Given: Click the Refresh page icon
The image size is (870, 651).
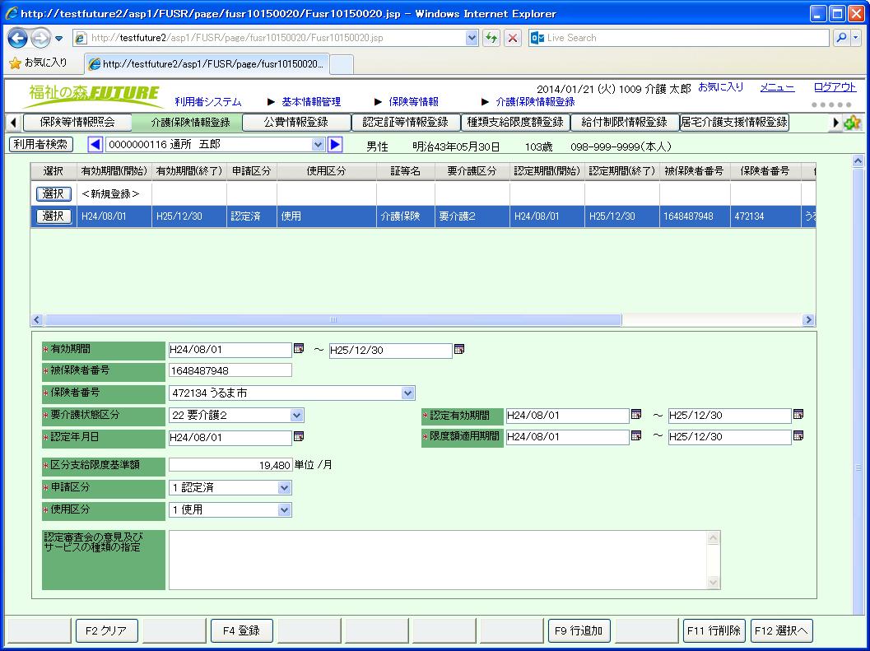Looking at the screenshot, I should pos(491,38).
